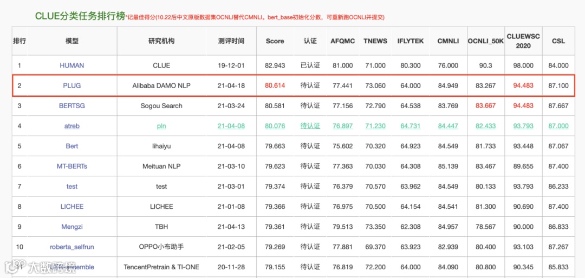The width and height of the screenshot is (585, 278).
Task: Click the 87.667 CSL value
Action: click(x=558, y=106)
